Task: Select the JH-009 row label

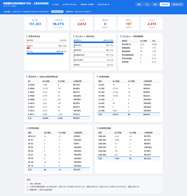Action: (102, 111)
